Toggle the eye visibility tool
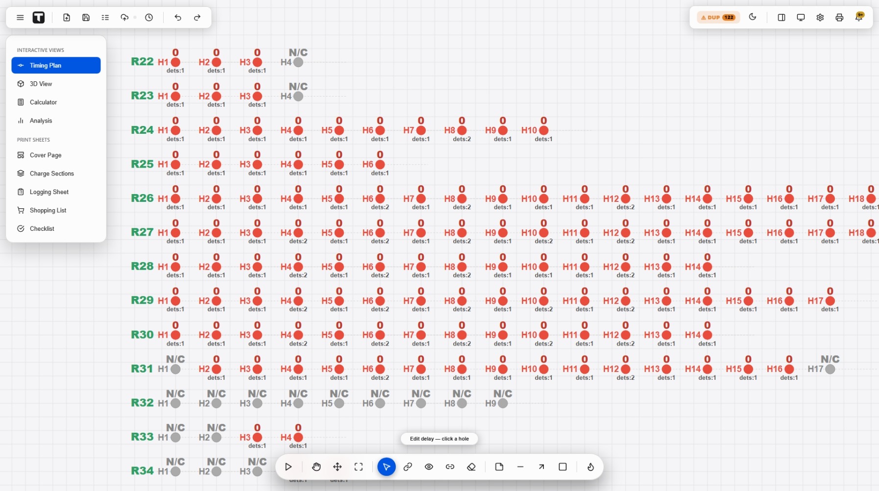Viewport: 879px width, 491px height. pyautogui.click(x=429, y=467)
